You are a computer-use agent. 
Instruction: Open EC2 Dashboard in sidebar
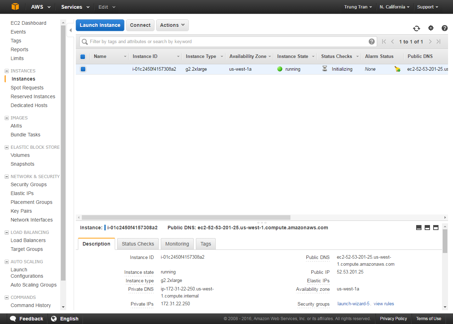coord(28,23)
